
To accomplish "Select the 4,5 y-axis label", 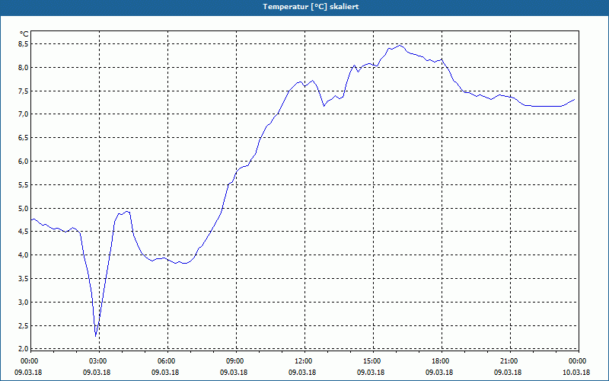I will coord(24,232).
